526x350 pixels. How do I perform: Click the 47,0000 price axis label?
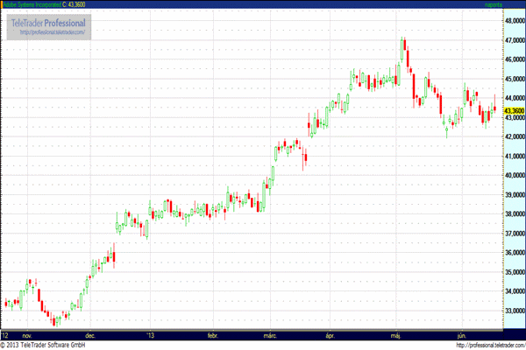click(514, 41)
